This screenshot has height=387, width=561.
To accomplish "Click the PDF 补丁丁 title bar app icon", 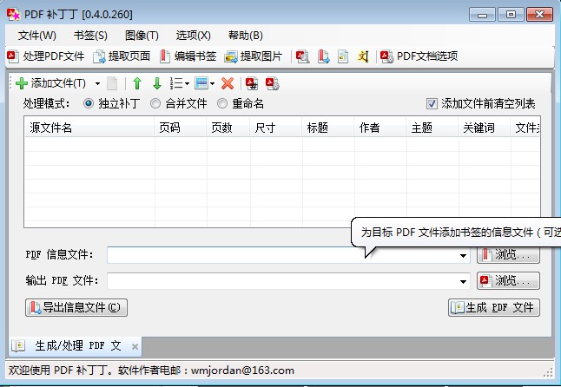I will point(13,14).
